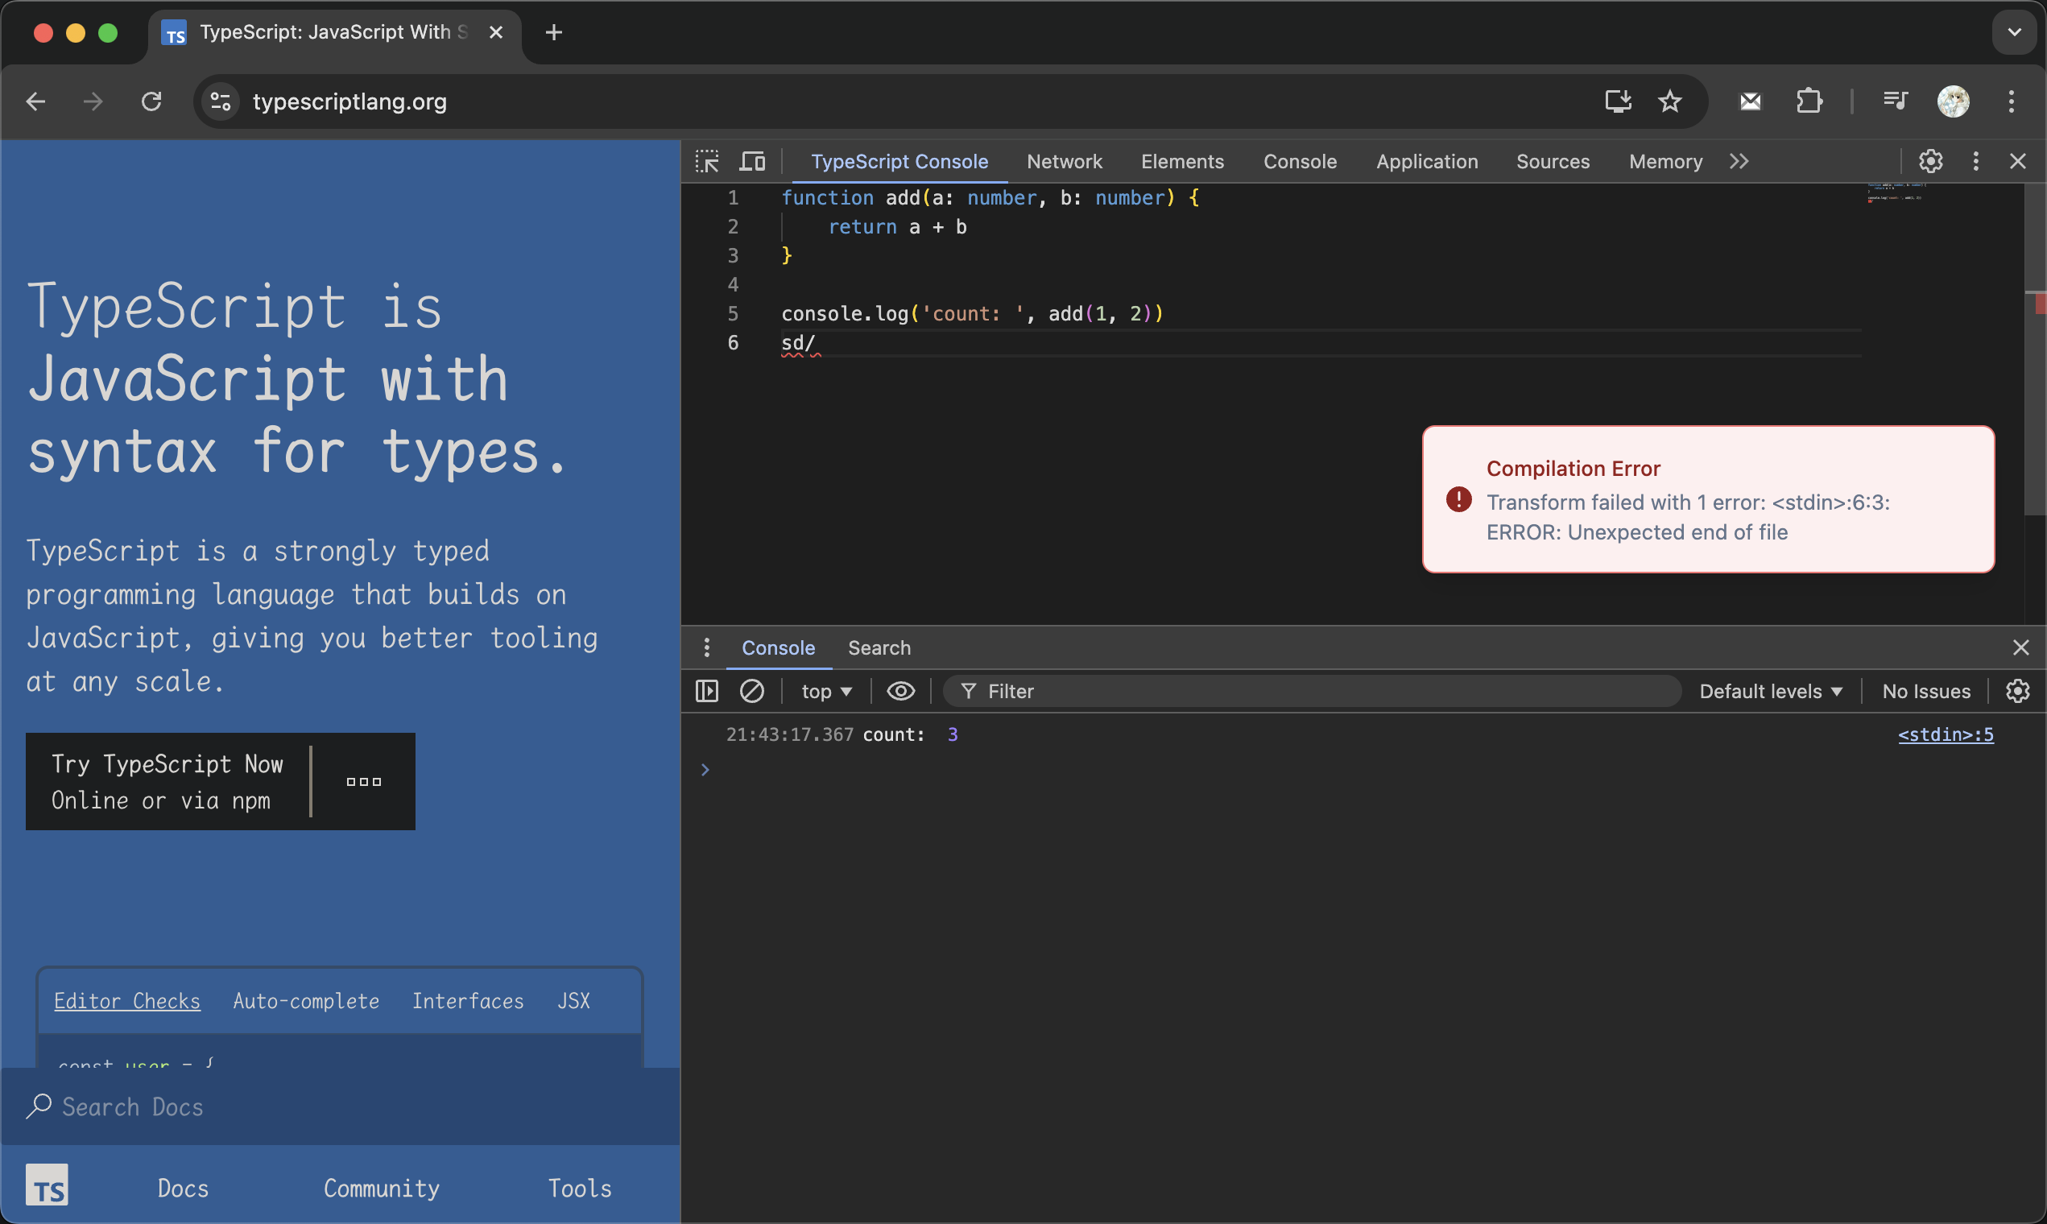Toggle live expression eye icon
Screen dimensions: 2047x1224
(x=899, y=691)
